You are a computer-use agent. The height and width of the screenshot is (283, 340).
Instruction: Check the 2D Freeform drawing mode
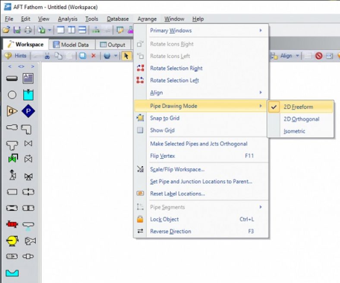coord(298,107)
